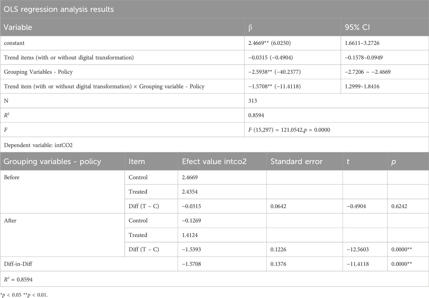Image resolution: width=429 pixels, height=298 pixels.
Task: Click the coefficient −1.5708** (−11.4118)
Action: pos(274,87)
